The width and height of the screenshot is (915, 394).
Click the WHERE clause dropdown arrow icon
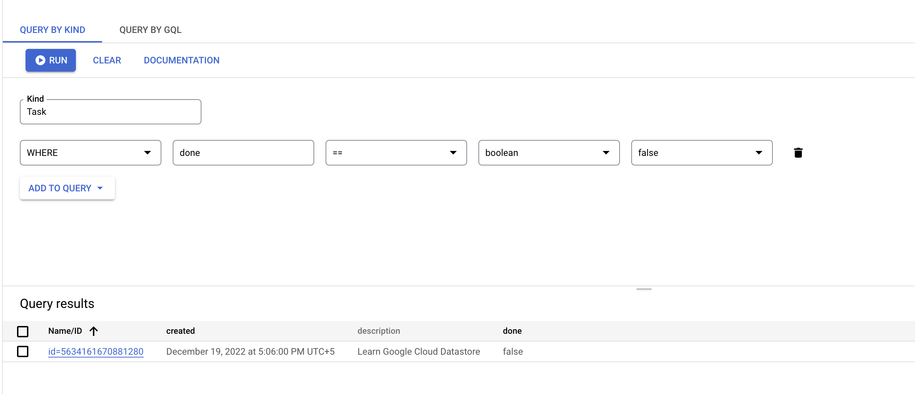coord(148,152)
